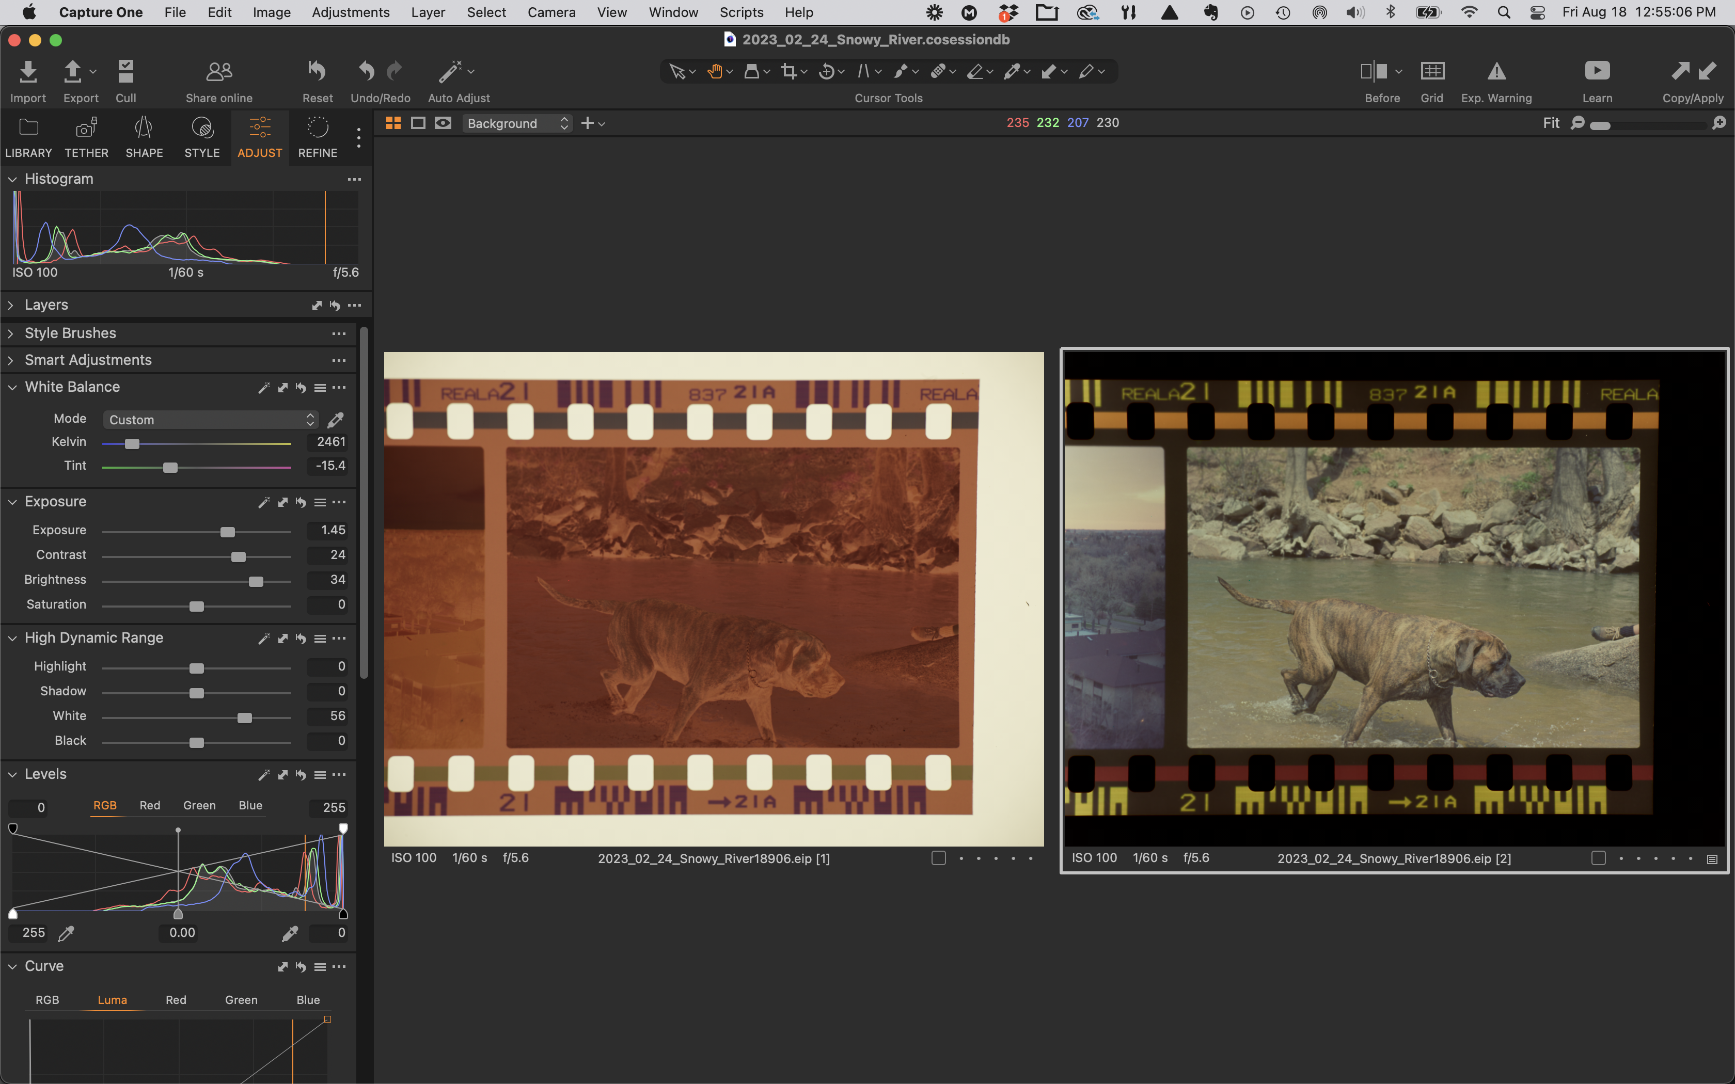Screen dimensions: 1735x1084
Task: Click the Cull tool icon
Action: coord(125,72)
